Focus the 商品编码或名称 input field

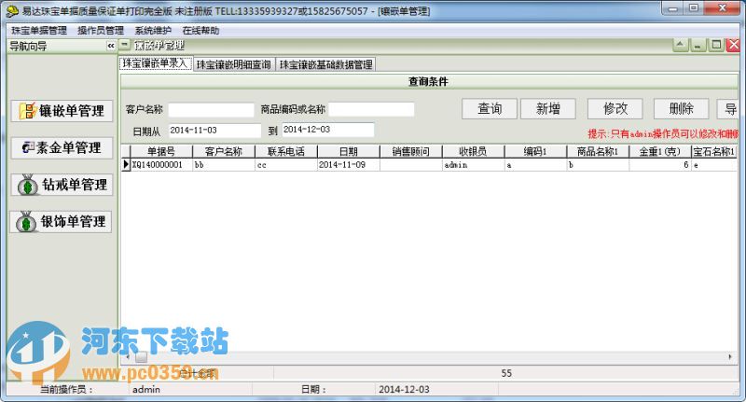pyautogui.click(x=371, y=109)
